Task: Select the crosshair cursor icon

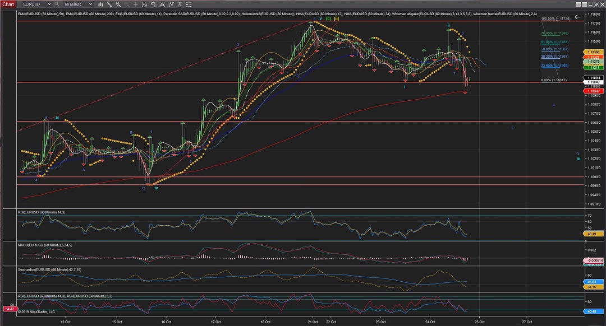Action: pyautogui.click(x=136, y=4)
